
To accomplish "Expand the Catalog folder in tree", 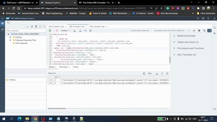I will 10,37.
